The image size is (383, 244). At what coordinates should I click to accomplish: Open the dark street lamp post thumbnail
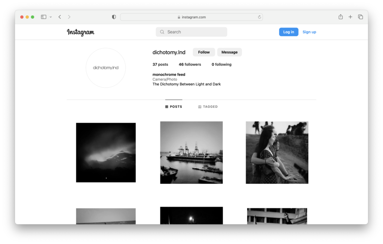click(x=191, y=216)
